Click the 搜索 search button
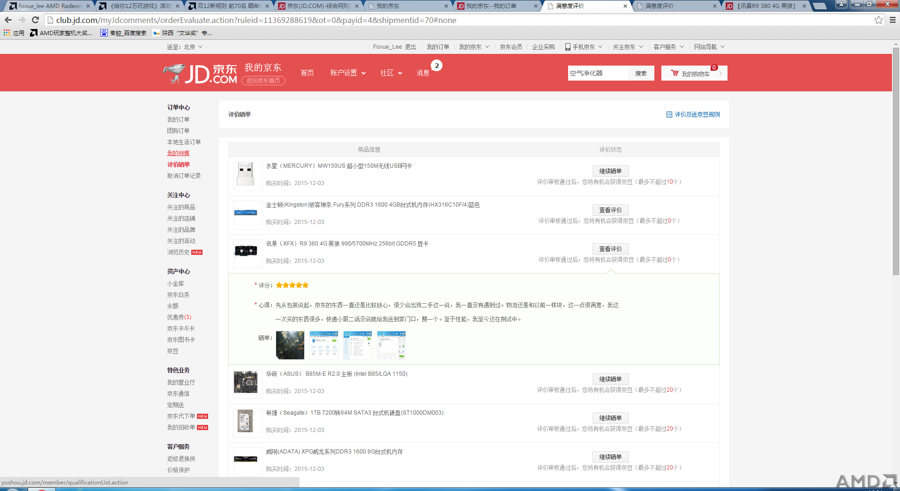Viewport: 900px width, 491px height. click(x=641, y=73)
